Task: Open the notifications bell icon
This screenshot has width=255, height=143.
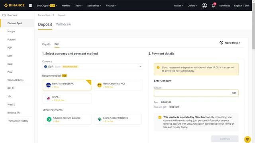Action: (213, 6)
